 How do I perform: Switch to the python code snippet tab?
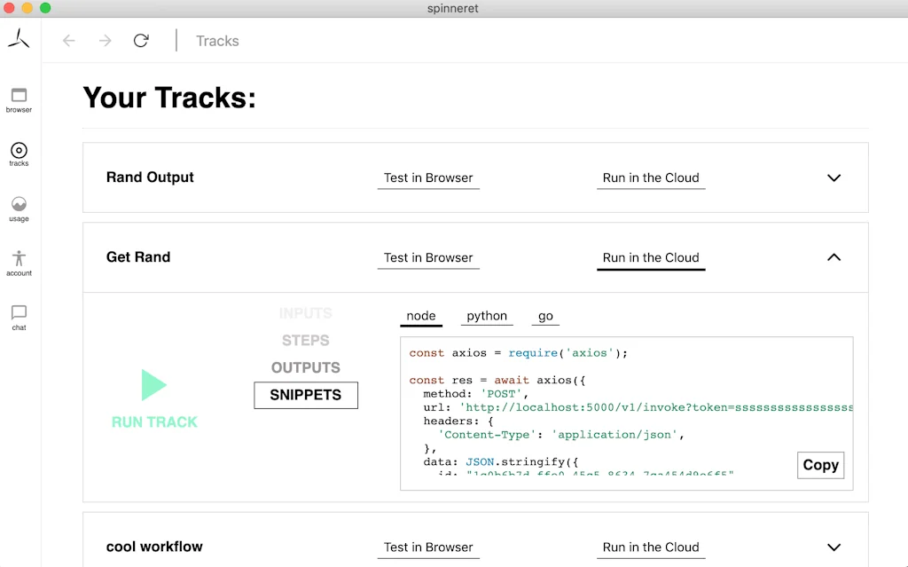pyautogui.click(x=486, y=316)
